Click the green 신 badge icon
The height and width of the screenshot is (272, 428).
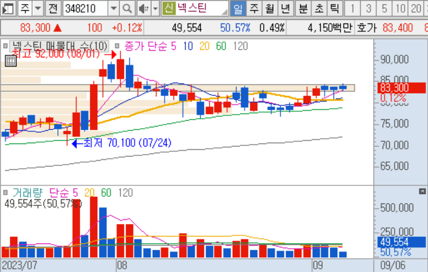pyautogui.click(x=169, y=9)
